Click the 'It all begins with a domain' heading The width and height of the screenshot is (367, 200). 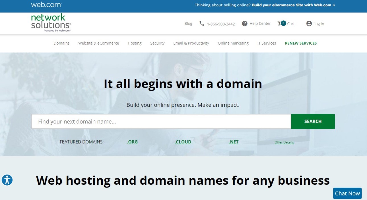pos(183,84)
